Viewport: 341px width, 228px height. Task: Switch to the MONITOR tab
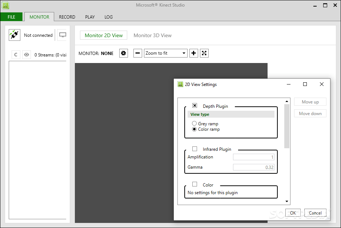click(x=39, y=17)
